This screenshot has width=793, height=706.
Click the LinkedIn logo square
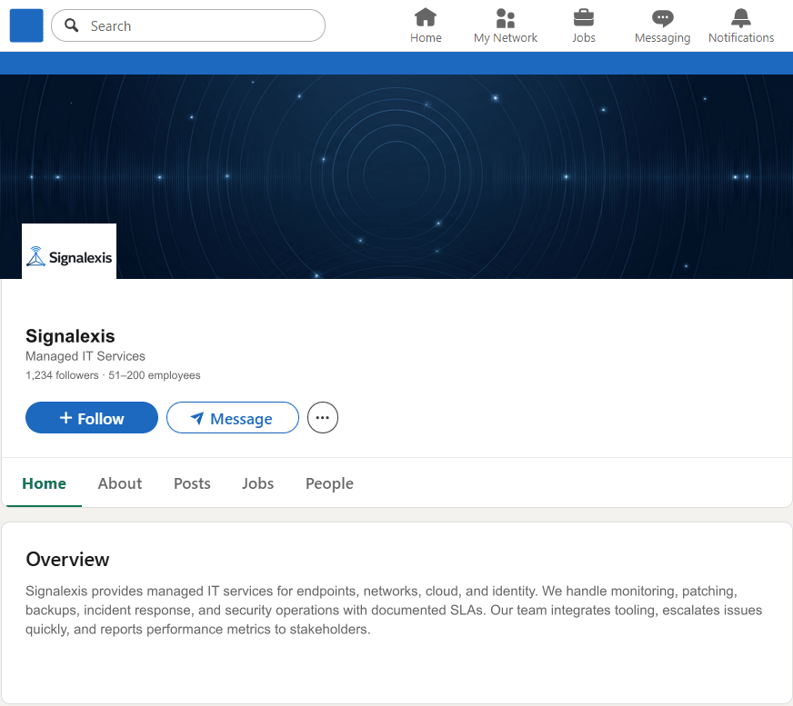pos(25,25)
